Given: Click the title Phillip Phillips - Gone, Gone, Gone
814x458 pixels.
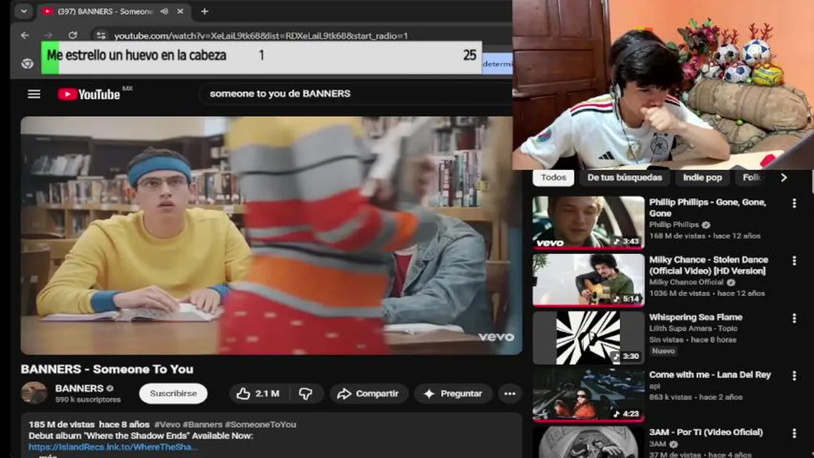Looking at the screenshot, I should click(708, 208).
